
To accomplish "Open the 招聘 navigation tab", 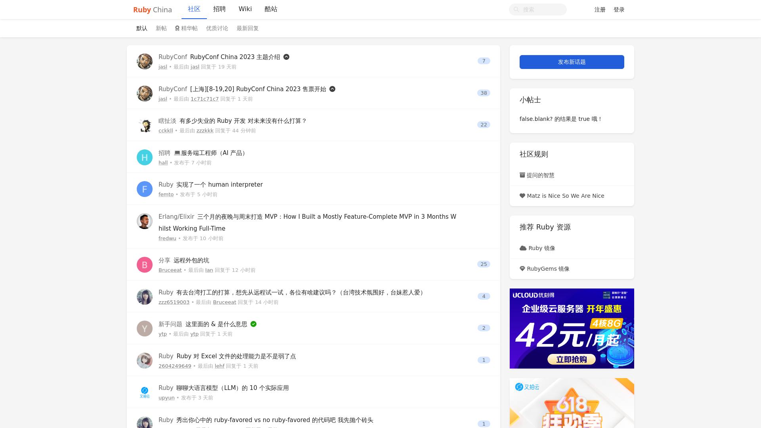I will coord(219,9).
